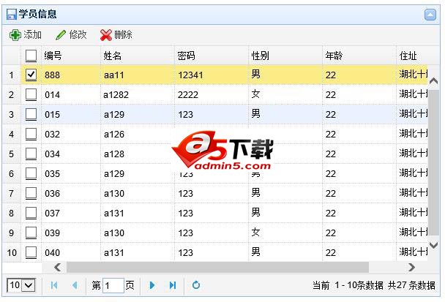The width and height of the screenshot is (445, 302).
Task: Click the 共27条数据 pager status text
Action: 411,285
